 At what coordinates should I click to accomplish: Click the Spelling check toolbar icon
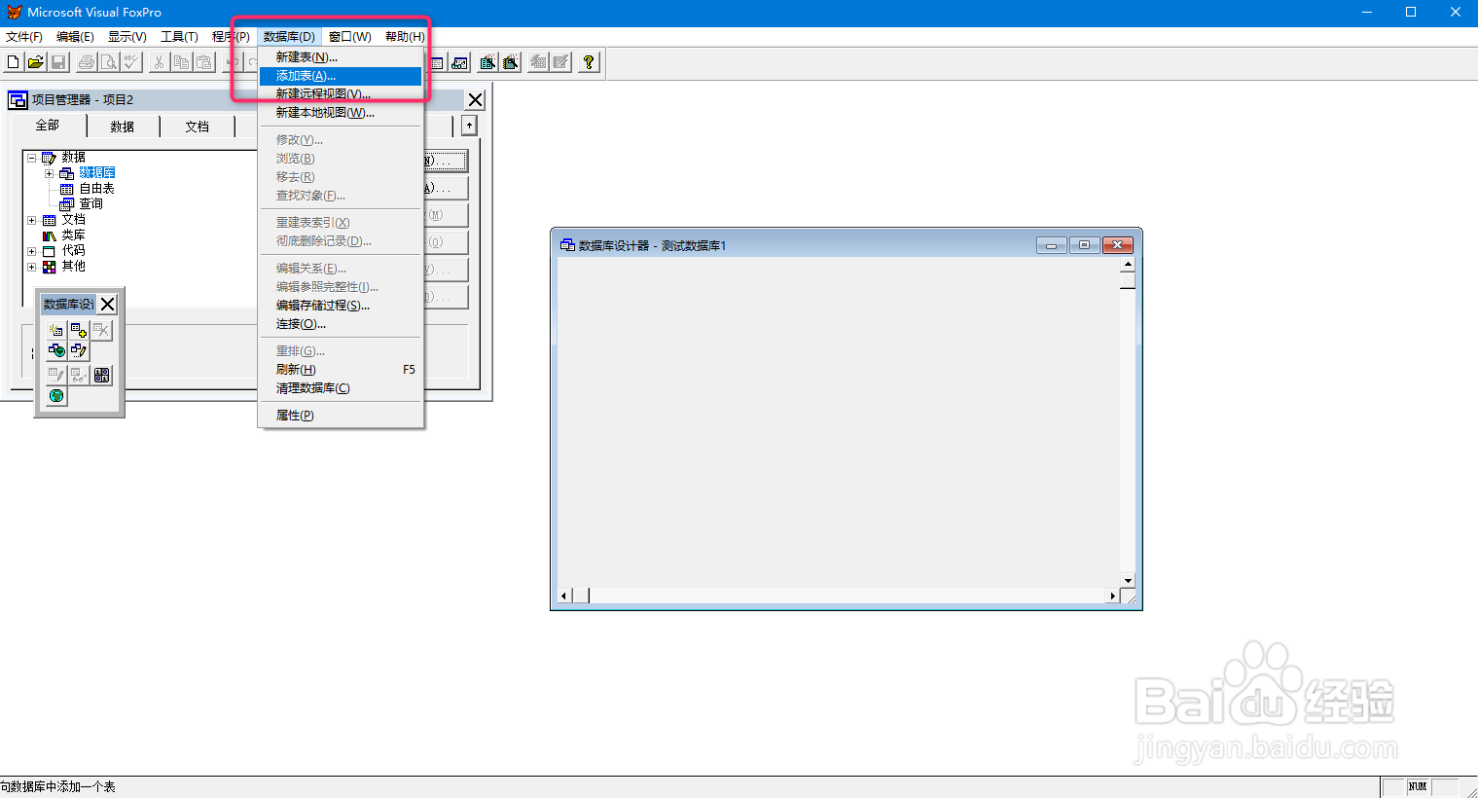pyautogui.click(x=131, y=62)
